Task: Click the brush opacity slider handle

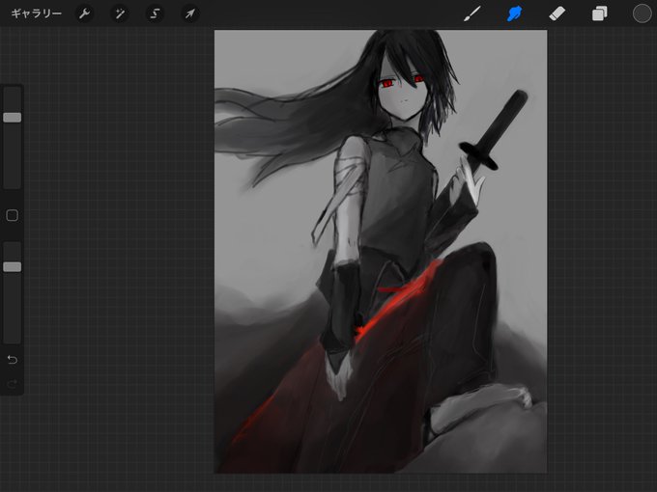Action: (x=13, y=267)
